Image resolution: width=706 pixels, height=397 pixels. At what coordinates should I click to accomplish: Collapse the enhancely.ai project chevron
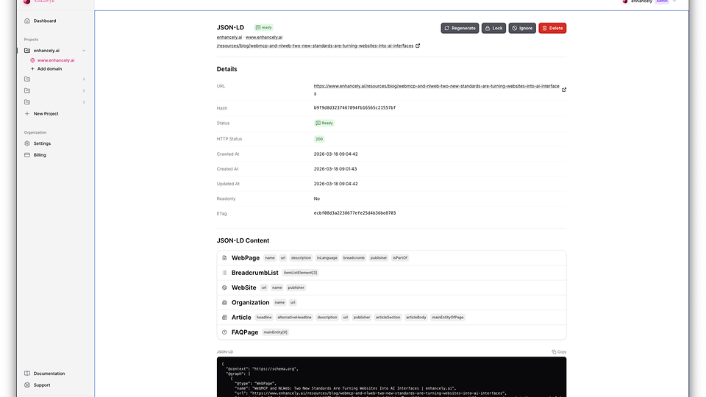[84, 50]
